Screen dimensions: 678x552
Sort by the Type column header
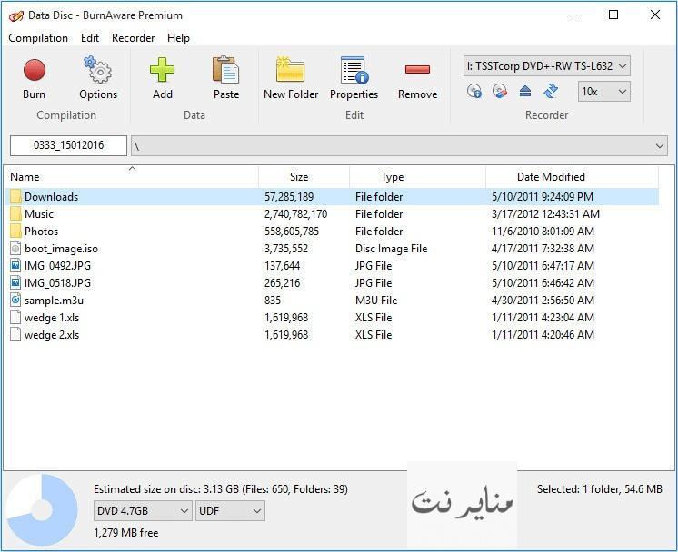(418, 177)
